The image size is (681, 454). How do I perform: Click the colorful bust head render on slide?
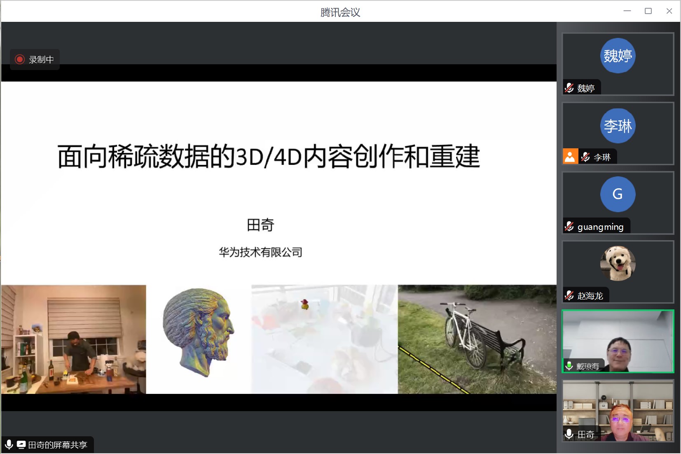(x=199, y=332)
